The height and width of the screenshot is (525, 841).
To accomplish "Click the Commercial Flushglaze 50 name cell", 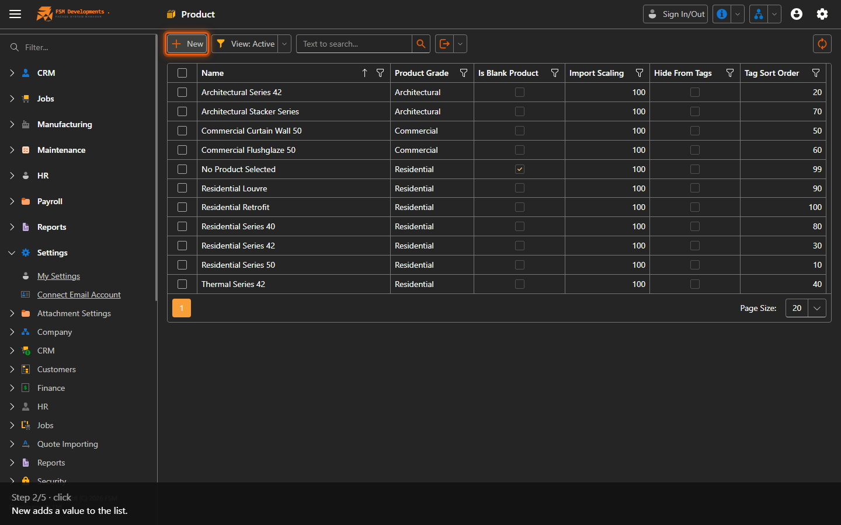I will tap(294, 150).
